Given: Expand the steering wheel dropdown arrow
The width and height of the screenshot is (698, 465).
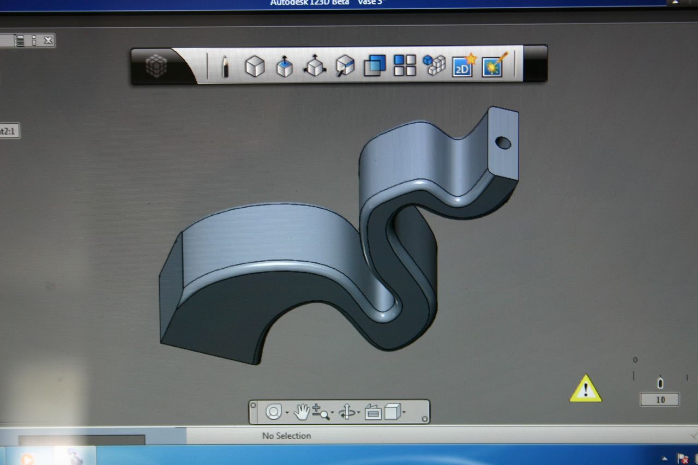Looking at the screenshot, I should click(x=287, y=414).
